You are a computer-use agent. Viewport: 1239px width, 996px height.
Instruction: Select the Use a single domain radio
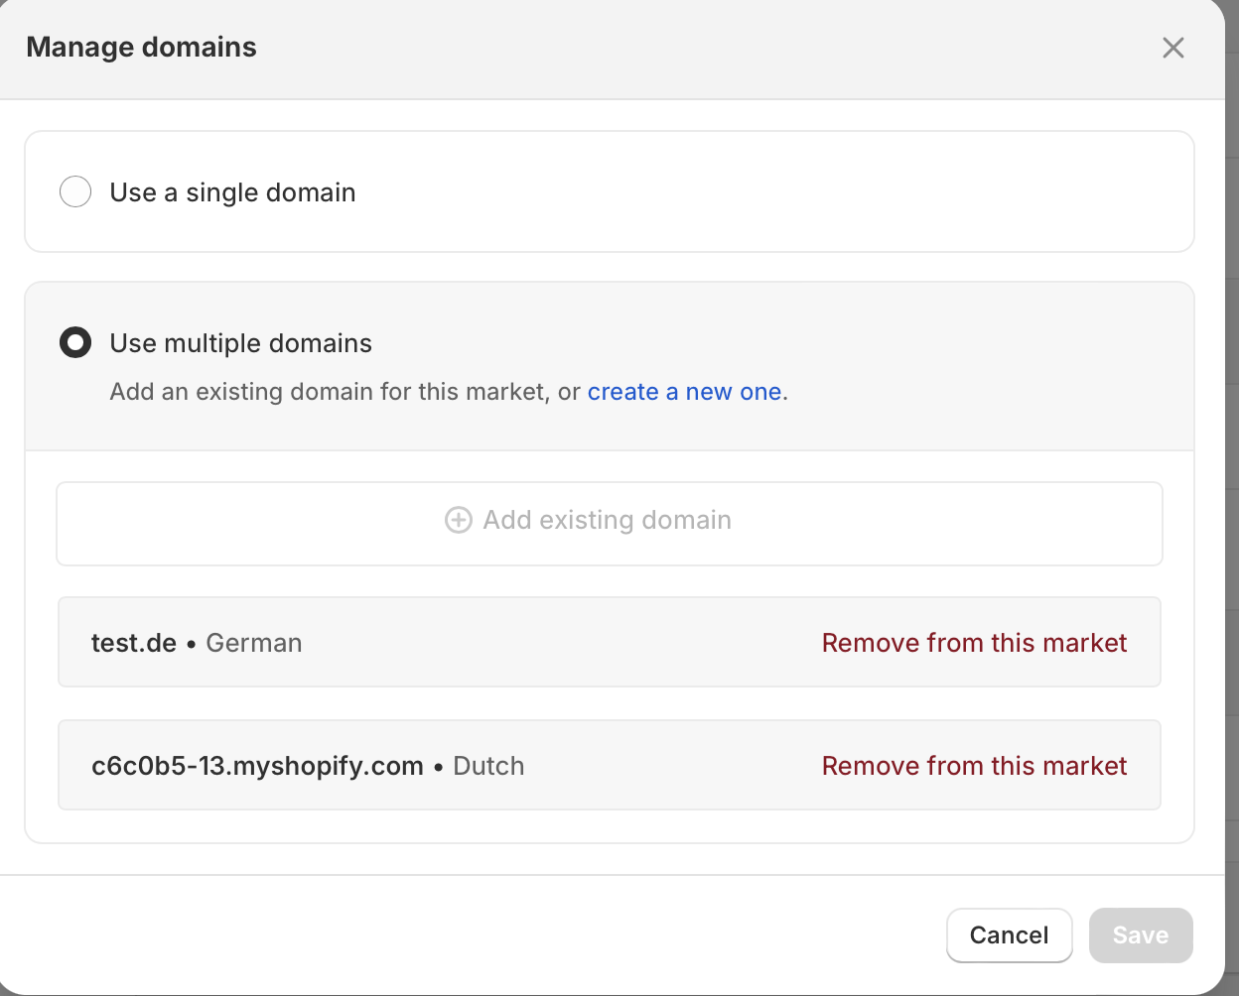click(x=75, y=191)
